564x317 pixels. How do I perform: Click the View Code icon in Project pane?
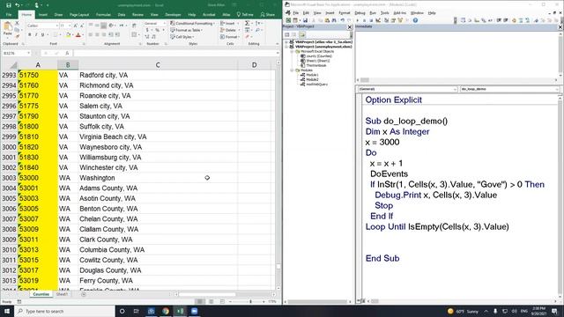(x=287, y=35)
